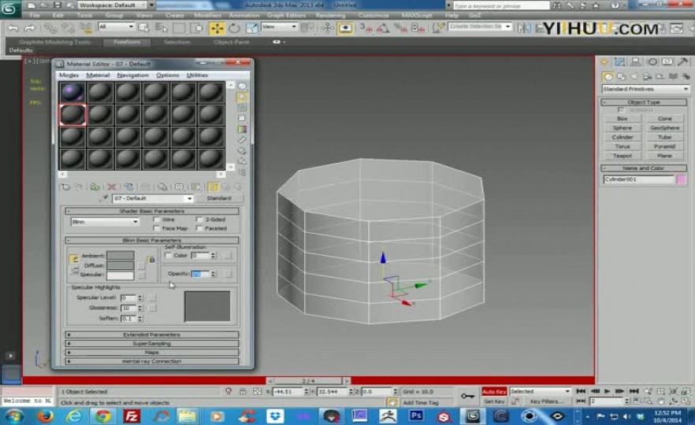Click the Key Filters button
This screenshot has height=425, width=695.
click(547, 401)
